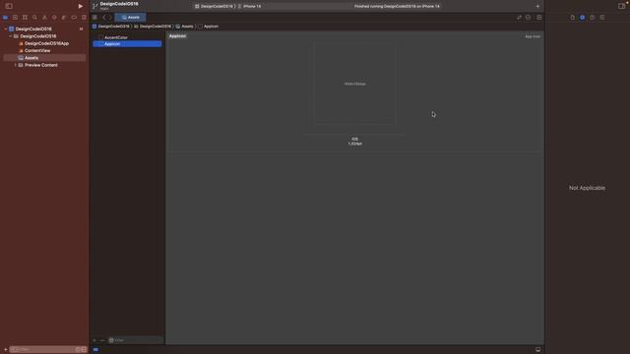Image resolution: width=630 pixels, height=354 pixels.
Task: Select the Assets editor tab
Action: (131, 18)
